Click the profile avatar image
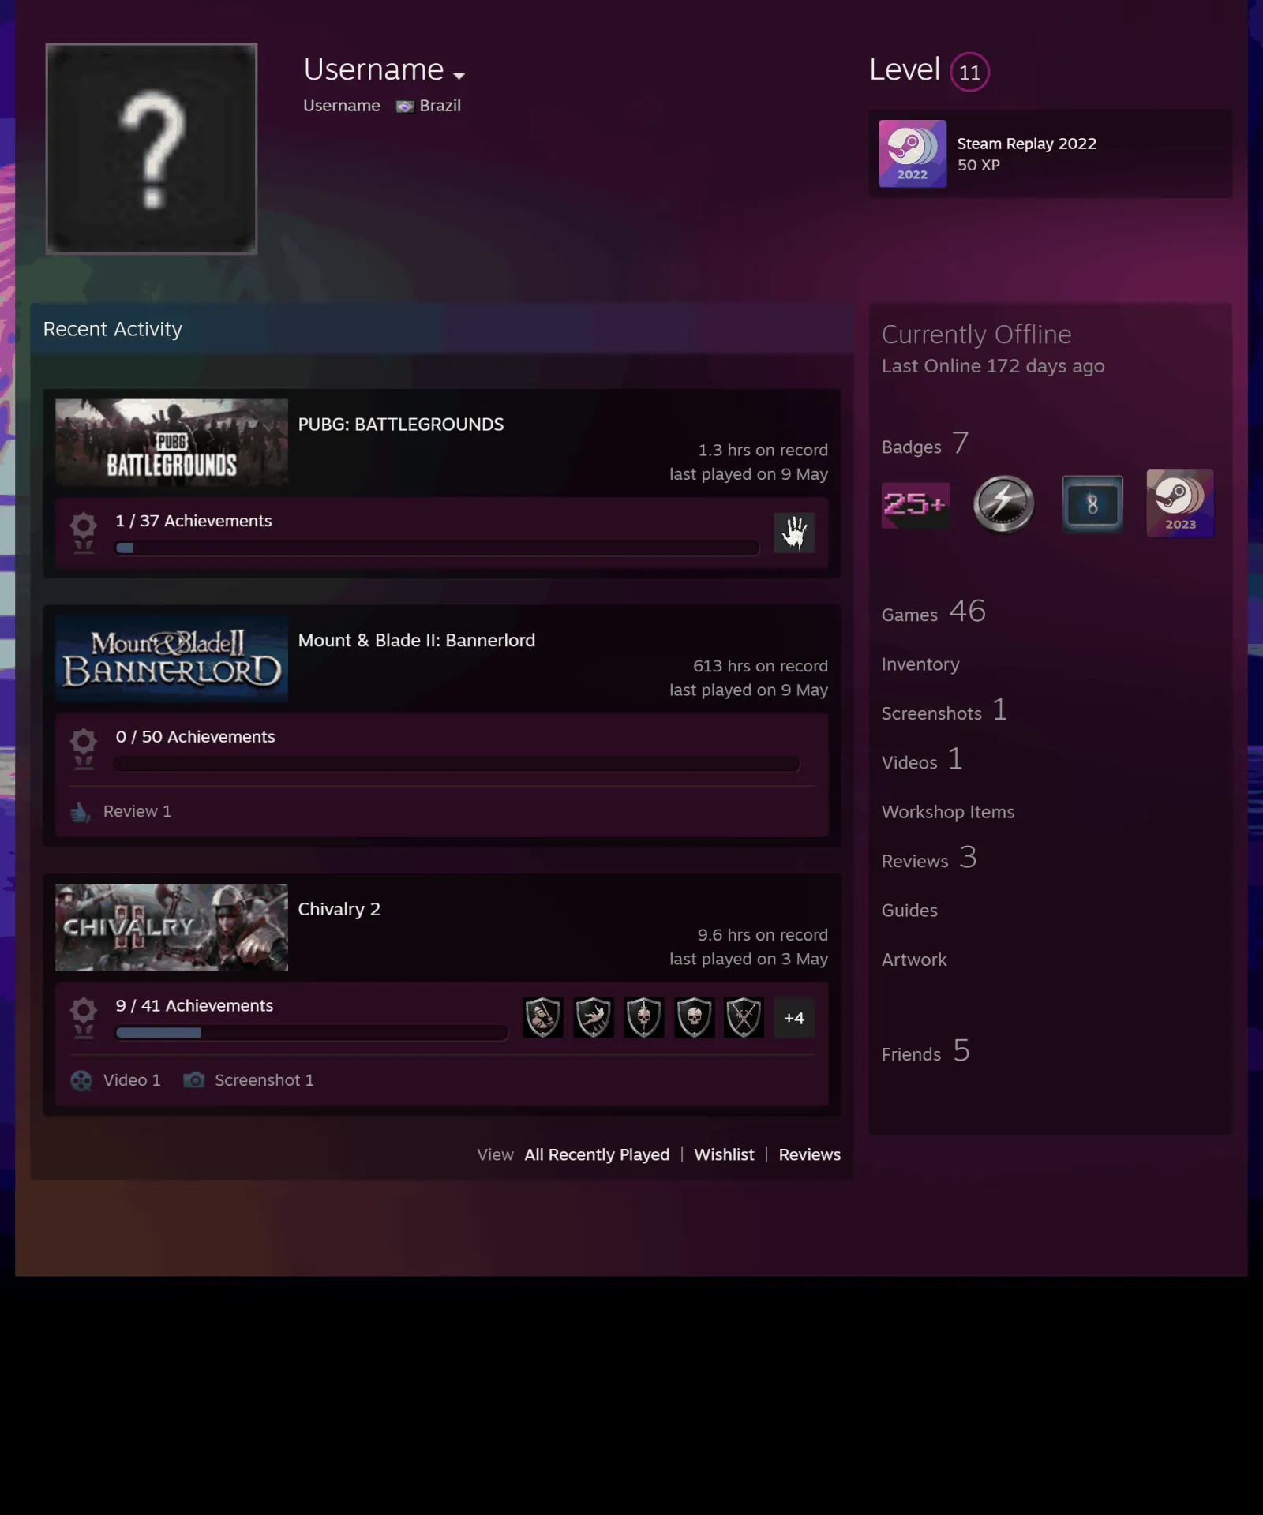The width and height of the screenshot is (1263, 1515). click(152, 148)
